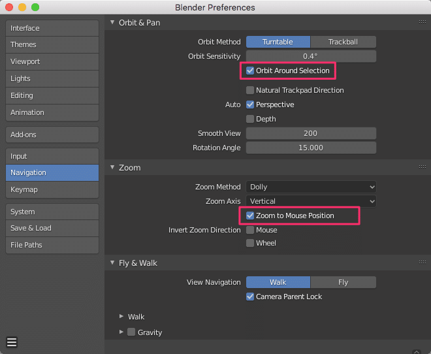The height and width of the screenshot is (354, 431).
Task: Select Trackball orbit method
Action: tap(343, 42)
